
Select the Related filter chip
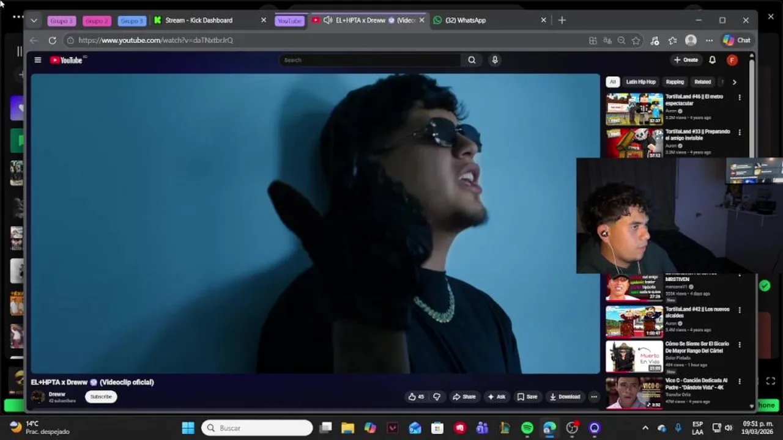pos(702,82)
